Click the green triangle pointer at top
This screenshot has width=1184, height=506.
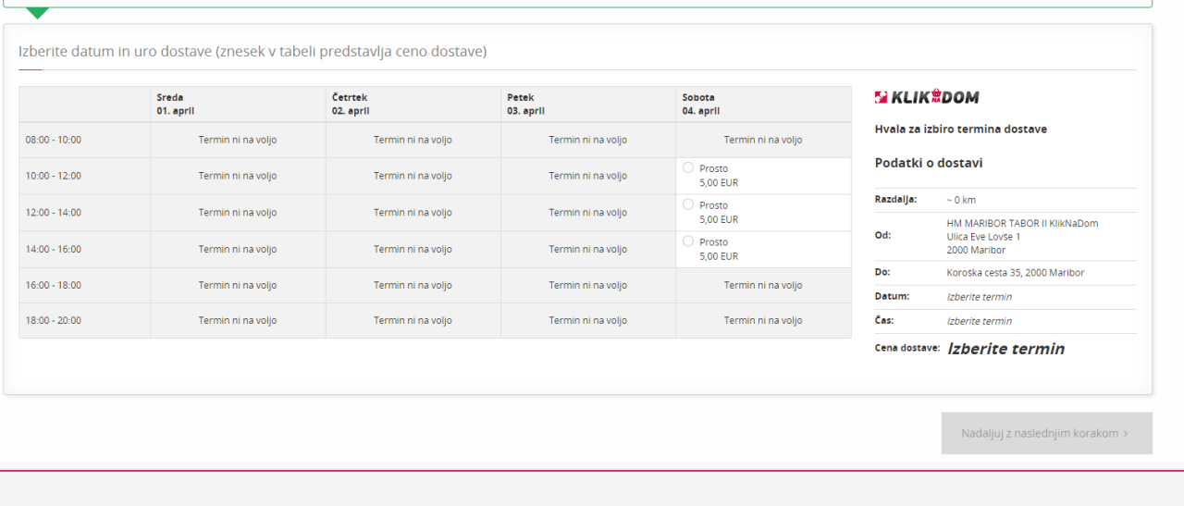[x=38, y=13]
